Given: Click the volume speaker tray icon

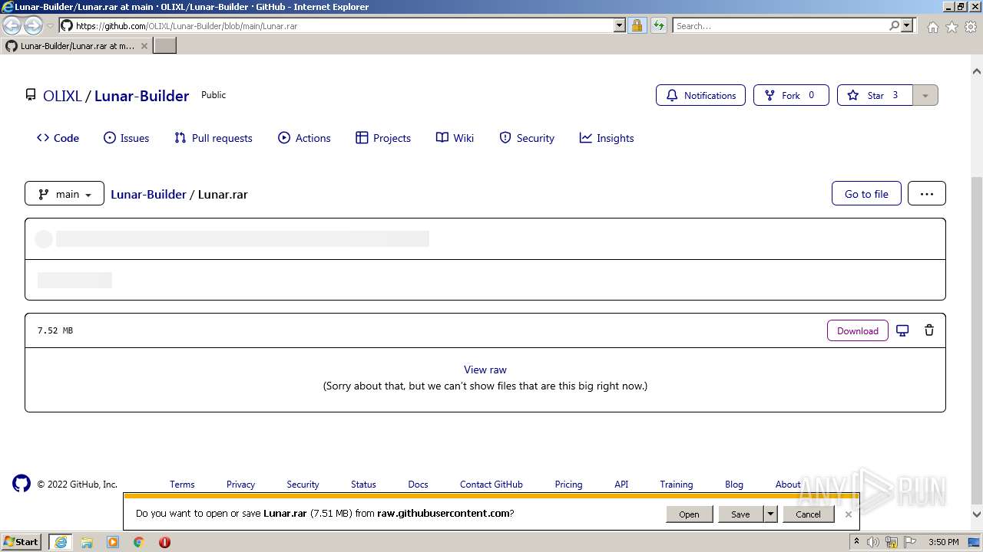Looking at the screenshot, I should coord(873,542).
